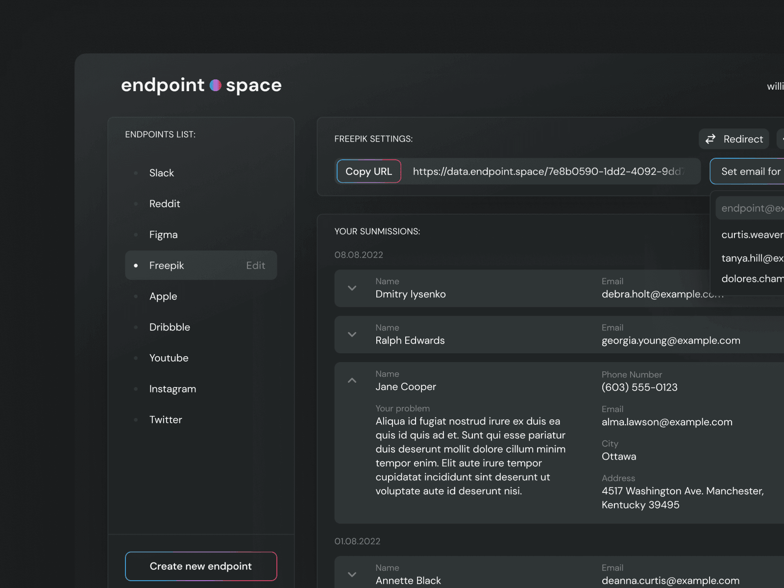Open the Set email for dropdown
This screenshot has height=588, width=784.
[747, 171]
